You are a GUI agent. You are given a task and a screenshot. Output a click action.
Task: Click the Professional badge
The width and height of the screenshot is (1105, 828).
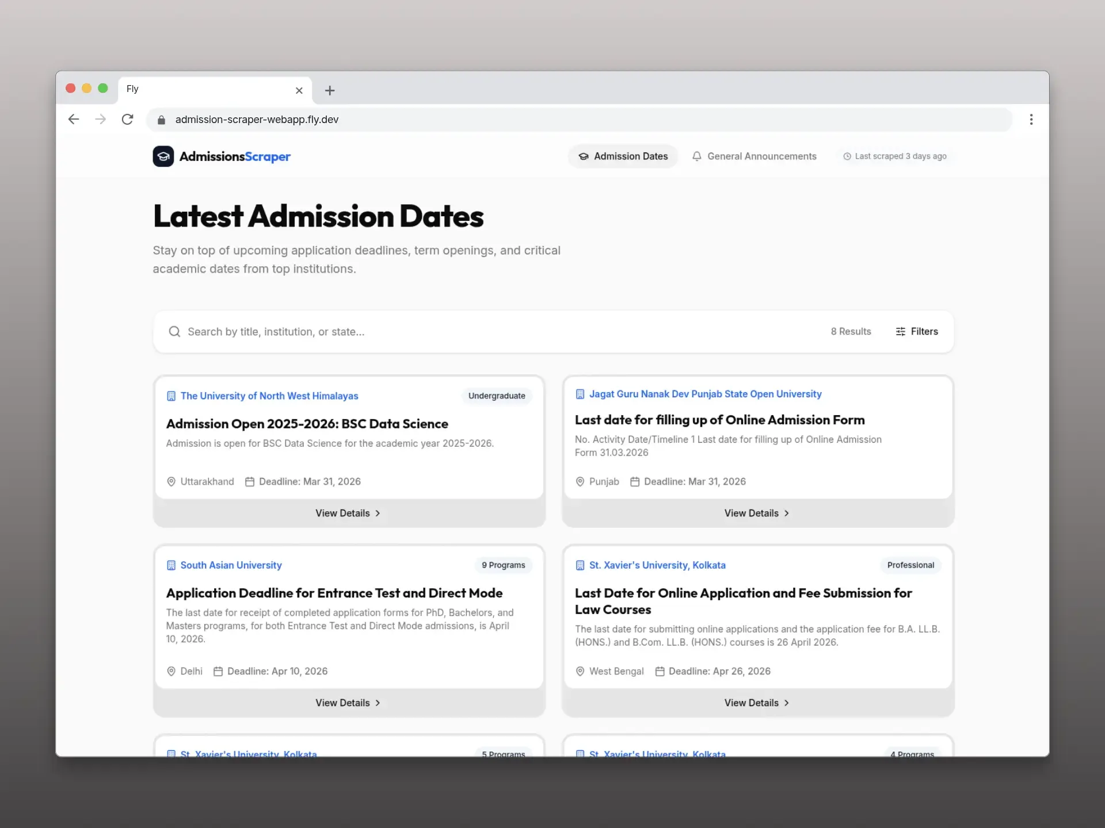[910, 565]
